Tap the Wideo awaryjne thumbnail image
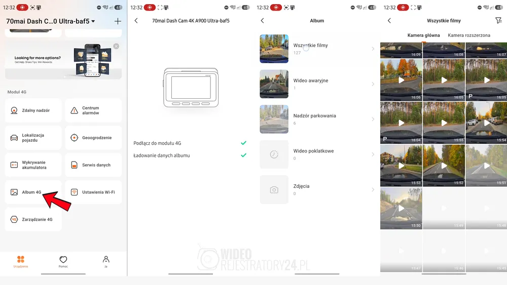Image resolution: width=507 pixels, height=285 pixels. (x=274, y=84)
